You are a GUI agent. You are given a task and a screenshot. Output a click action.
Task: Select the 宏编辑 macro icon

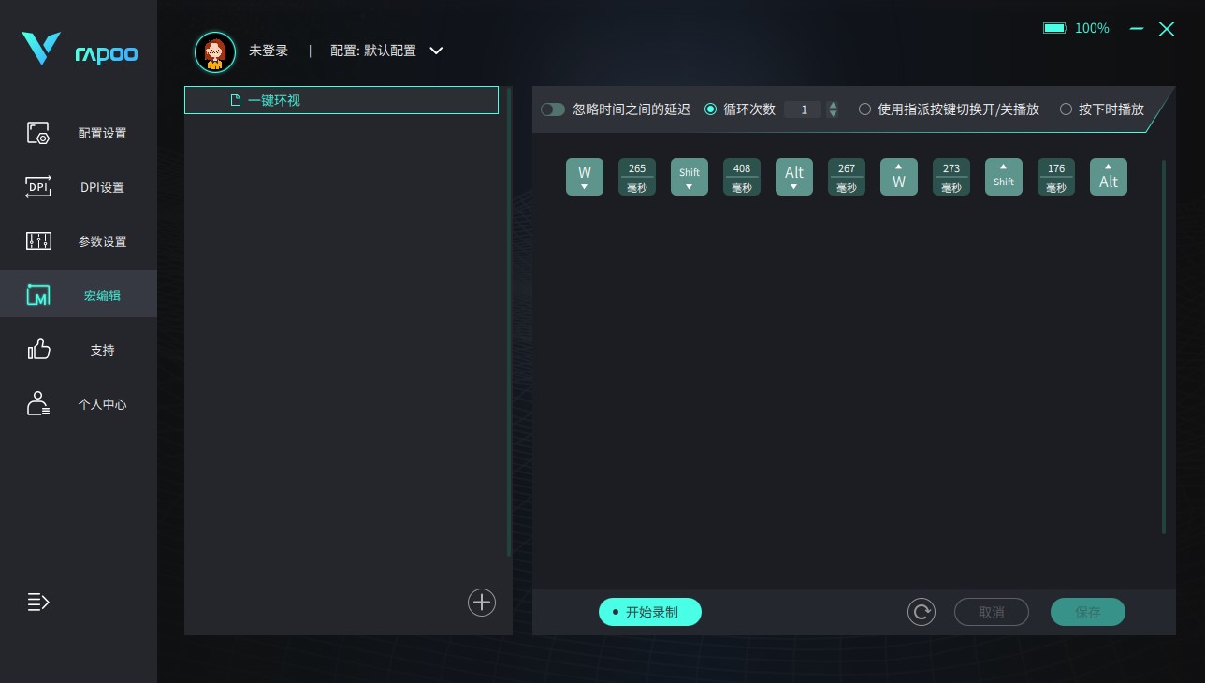click(x=38, y=296)
